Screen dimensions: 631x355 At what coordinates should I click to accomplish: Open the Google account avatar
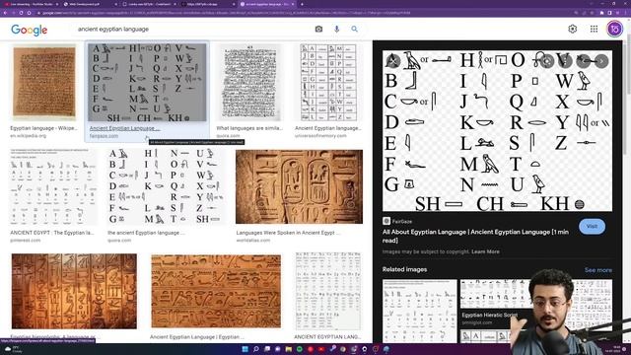(x=614, y=29)
